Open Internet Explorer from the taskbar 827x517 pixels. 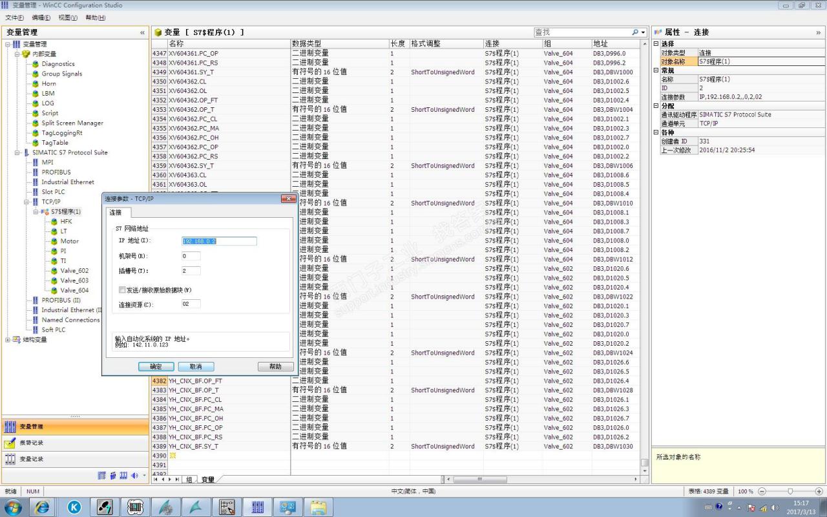point(43,507)
